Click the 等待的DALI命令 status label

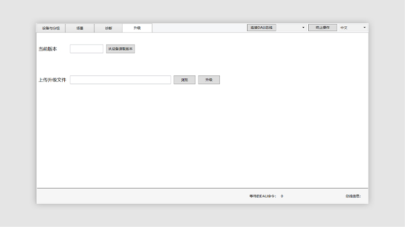(x=263, y=196)
